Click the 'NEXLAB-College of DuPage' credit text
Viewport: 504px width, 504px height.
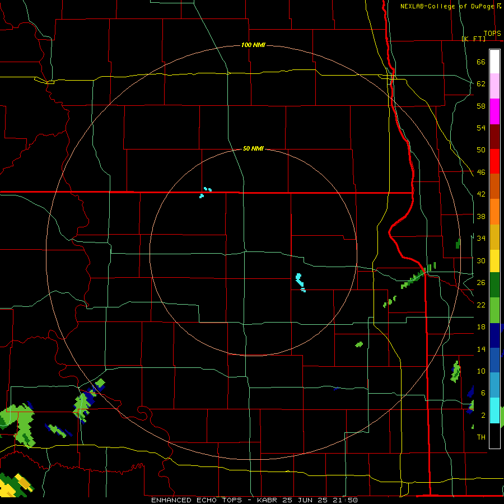(x=447, y=6)
